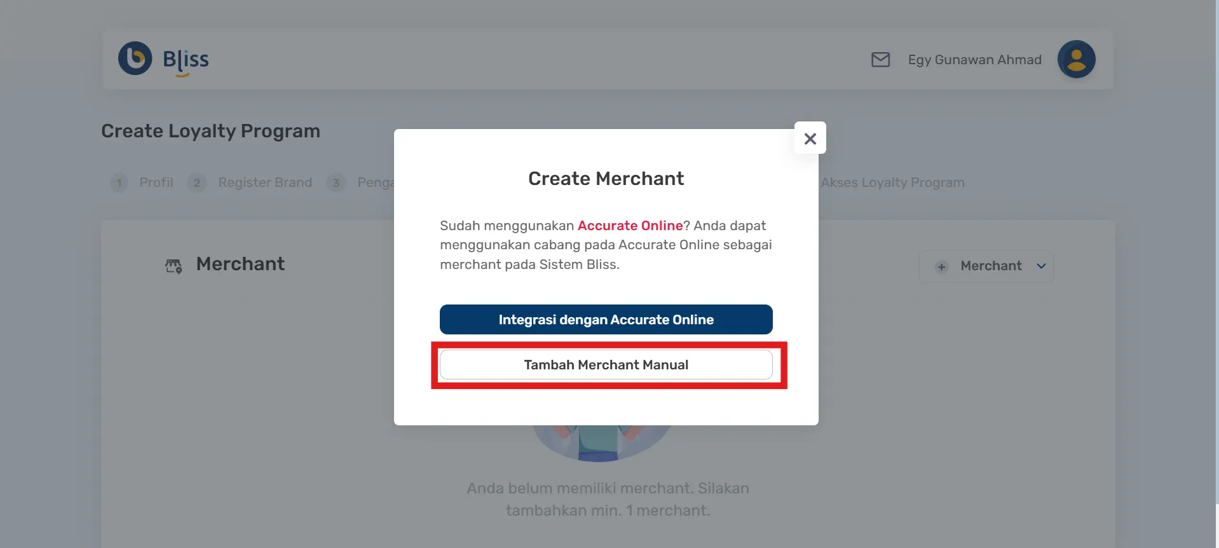Viewport: 1219px width, 548px height.
Task: Click Integrasi dengan Accurate Online button
Action: [605, 319]
